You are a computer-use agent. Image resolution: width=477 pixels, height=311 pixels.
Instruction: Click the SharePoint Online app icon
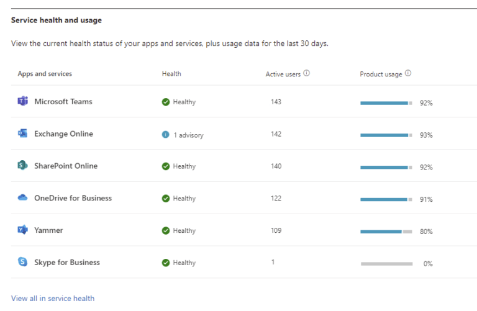(23, 166)
